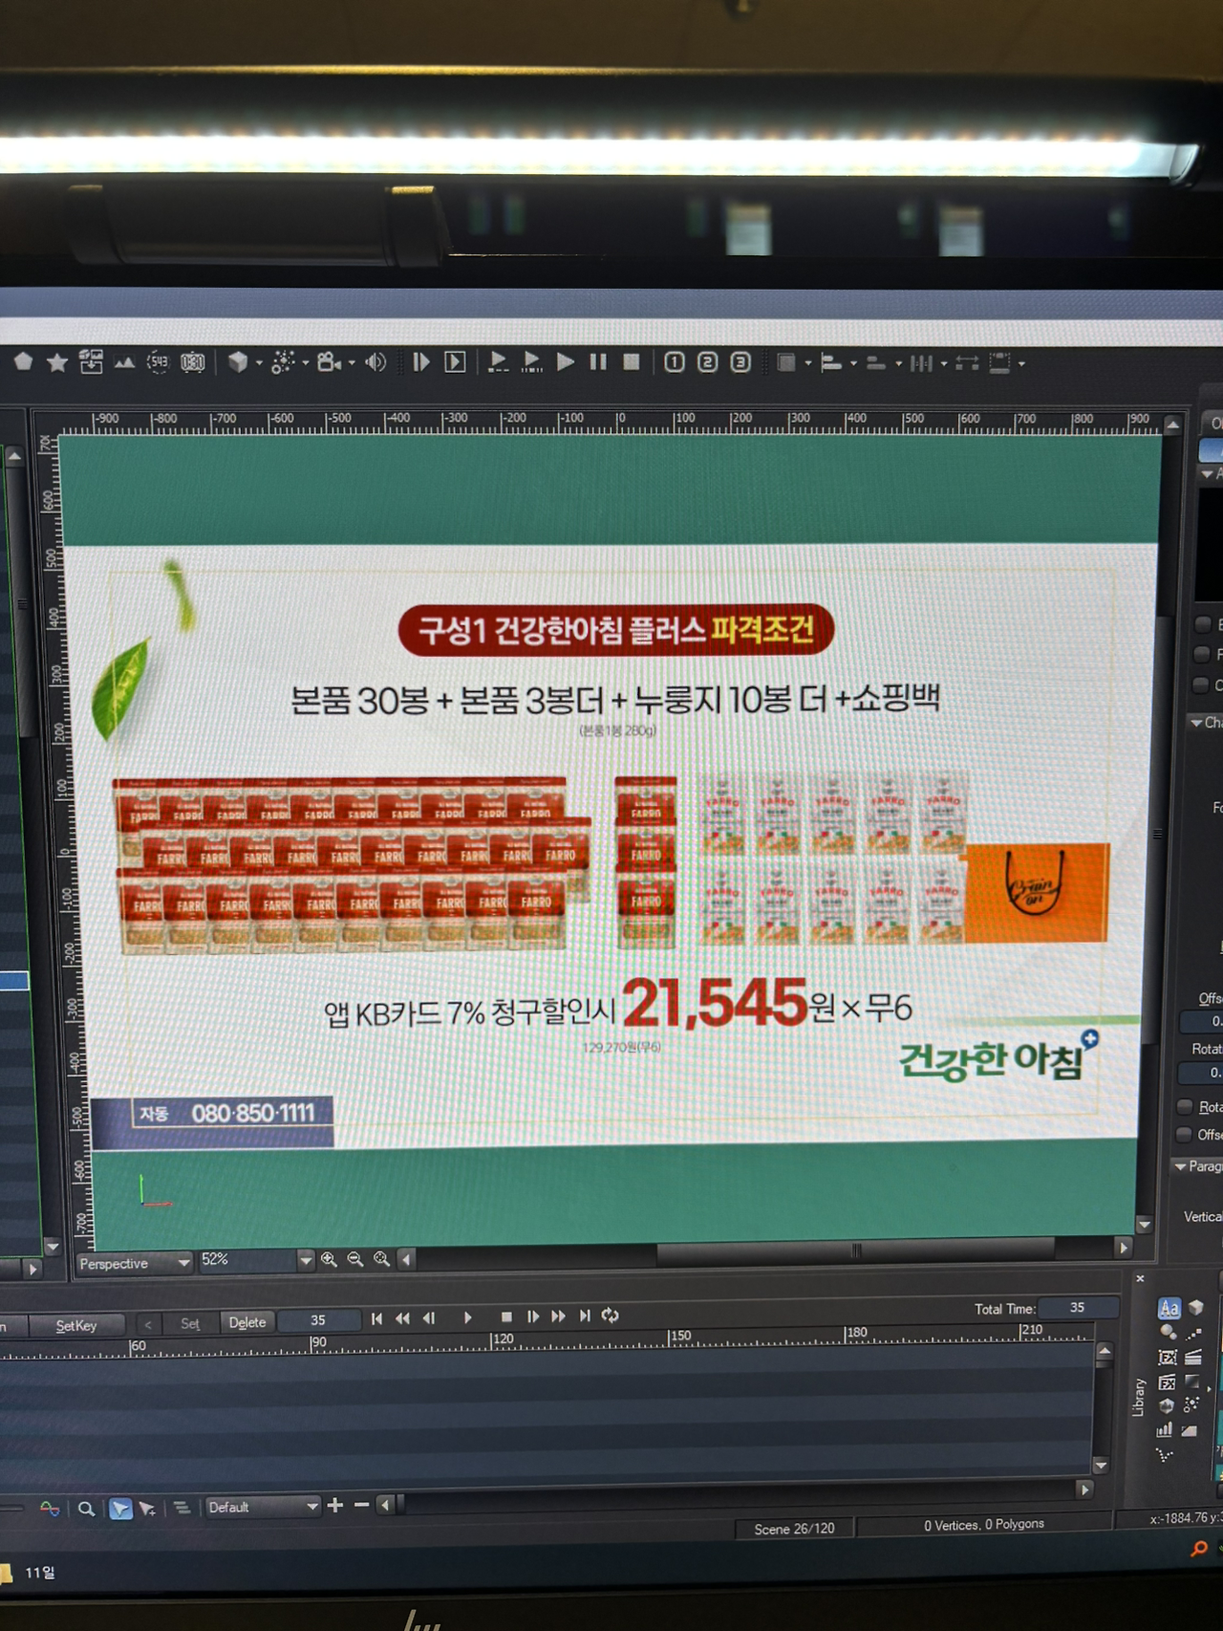Select the particle effects tool
Viewport: 1223px width, 1631px height.
tap(283, 362)
